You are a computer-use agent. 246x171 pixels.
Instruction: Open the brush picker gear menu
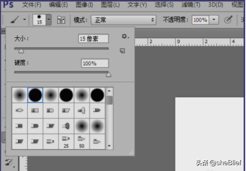125,36
